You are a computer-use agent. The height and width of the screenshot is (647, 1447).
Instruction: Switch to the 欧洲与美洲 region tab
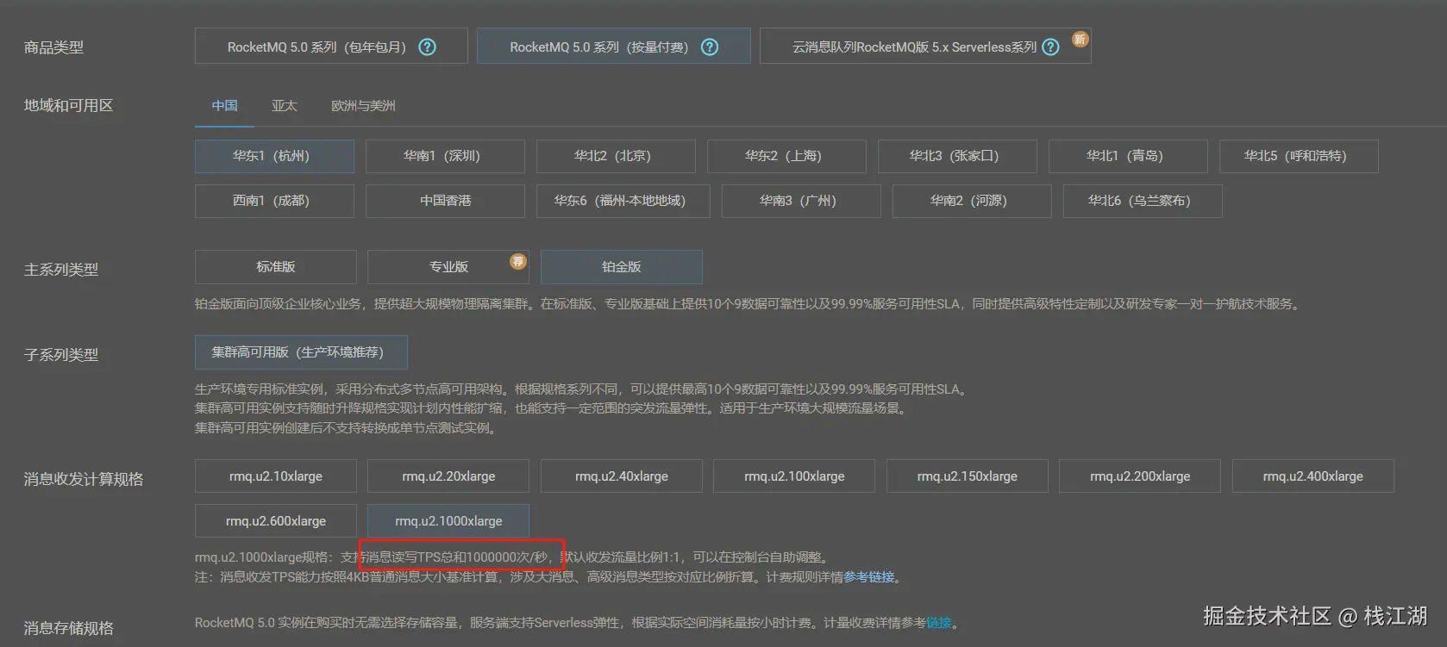363,106
